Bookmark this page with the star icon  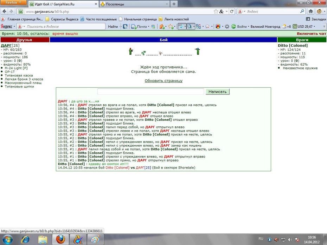click(216, 12)
